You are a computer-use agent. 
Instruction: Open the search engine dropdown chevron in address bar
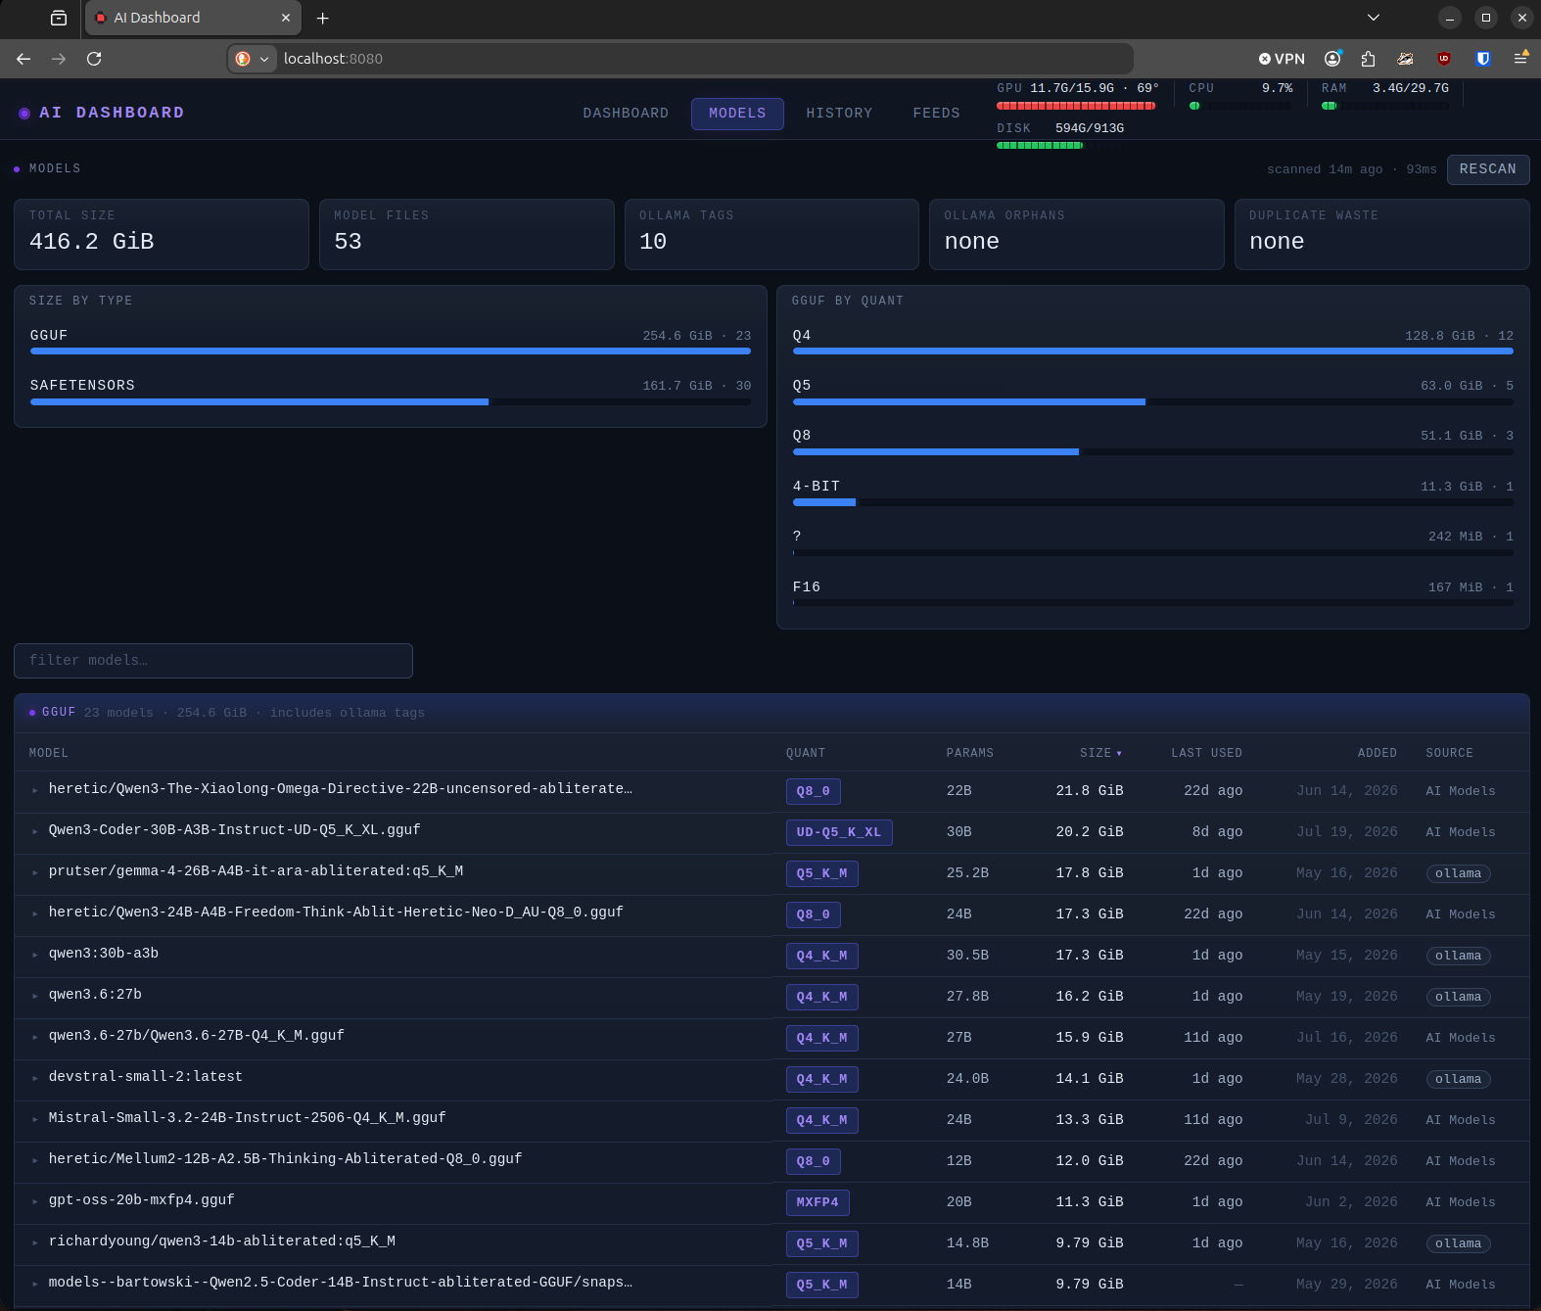tap(264, 59)
